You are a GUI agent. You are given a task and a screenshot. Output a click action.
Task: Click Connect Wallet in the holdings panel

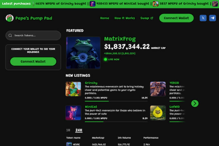33,61
